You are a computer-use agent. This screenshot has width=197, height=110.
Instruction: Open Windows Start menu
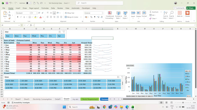point(64,107)
